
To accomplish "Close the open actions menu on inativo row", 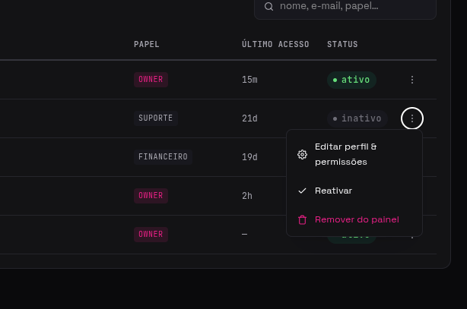I will click(412, 118).
